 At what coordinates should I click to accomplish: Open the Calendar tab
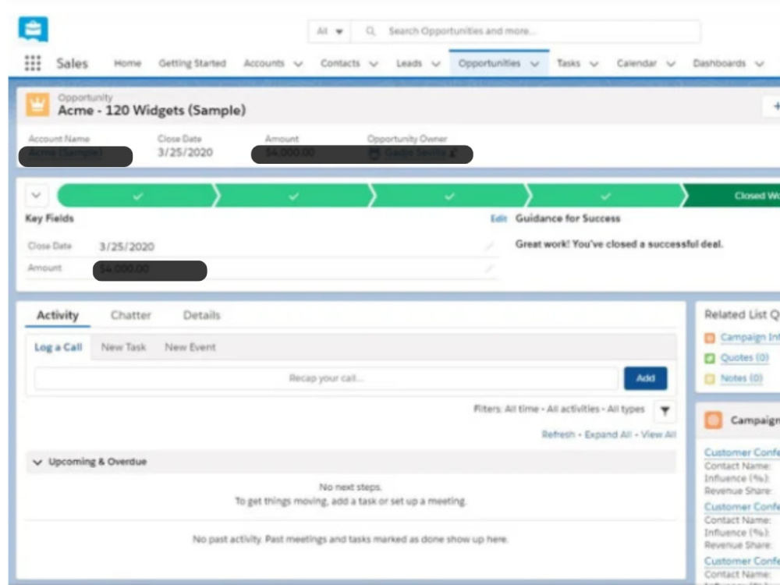coord(636,63)
